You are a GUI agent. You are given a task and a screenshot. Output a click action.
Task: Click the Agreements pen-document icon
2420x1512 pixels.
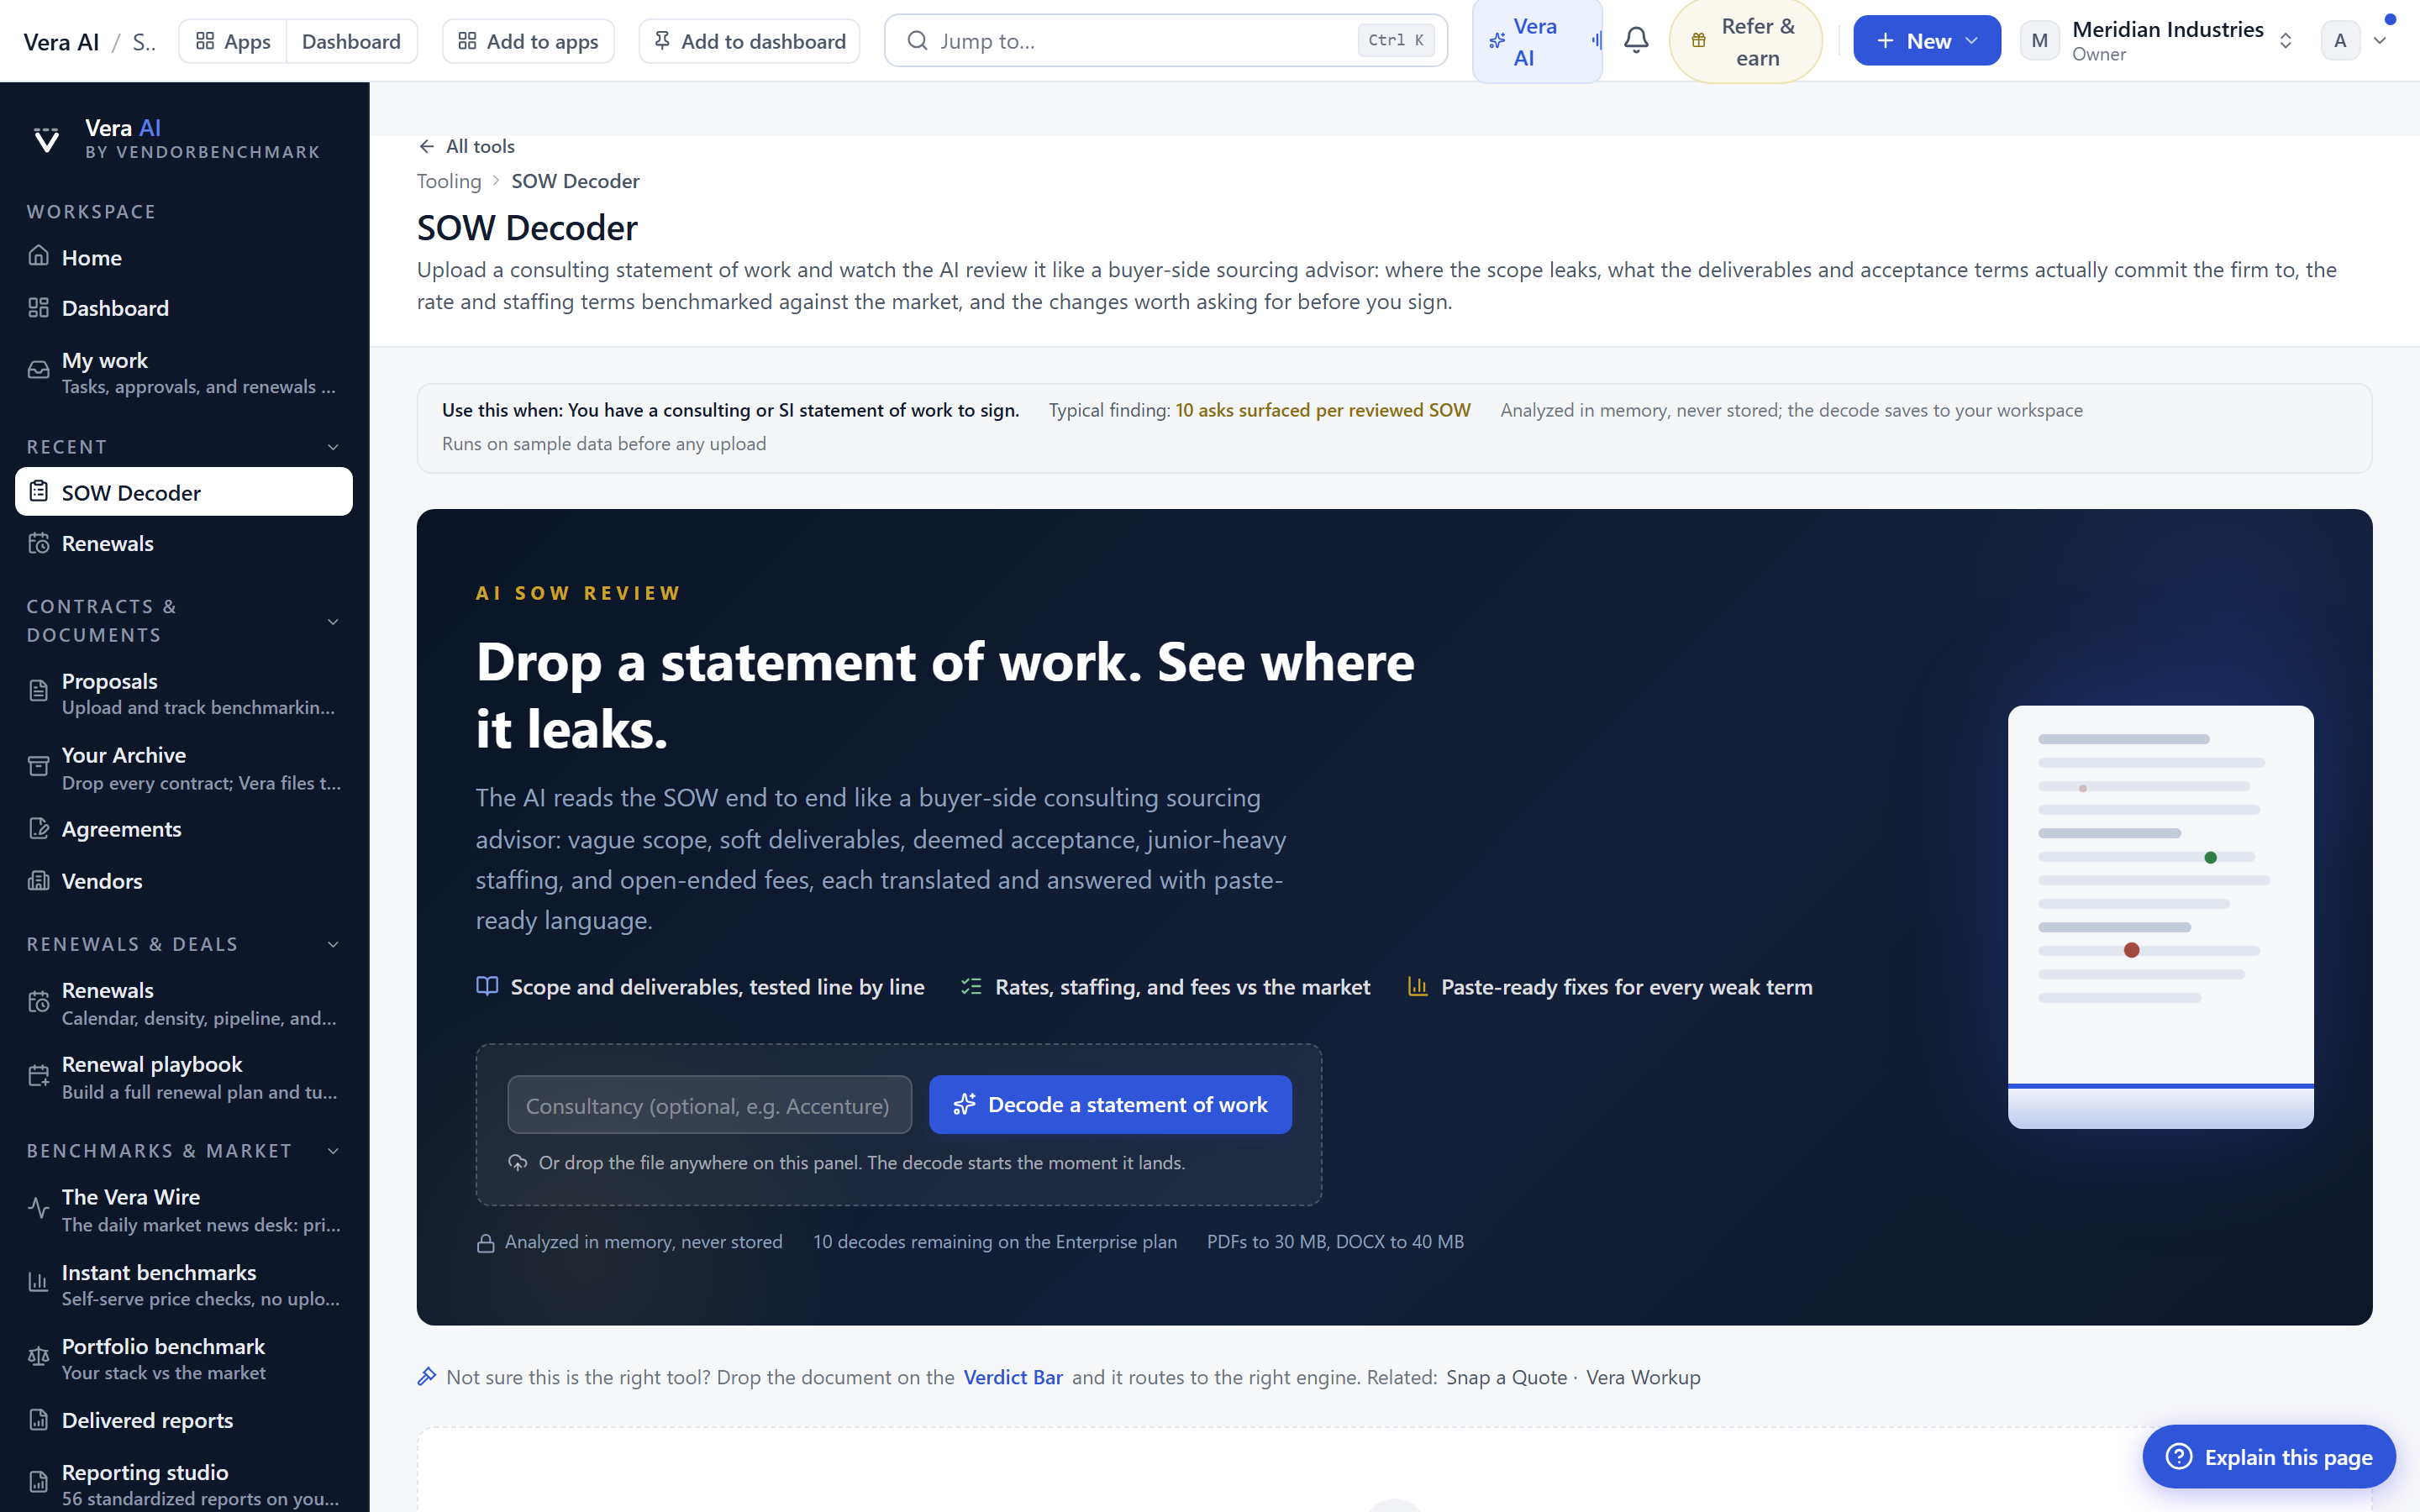[38, 829]
